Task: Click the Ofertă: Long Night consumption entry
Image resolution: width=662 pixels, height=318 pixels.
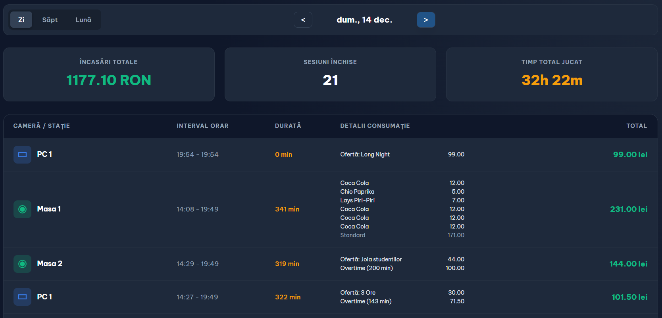Action: (x=365, y=154)
